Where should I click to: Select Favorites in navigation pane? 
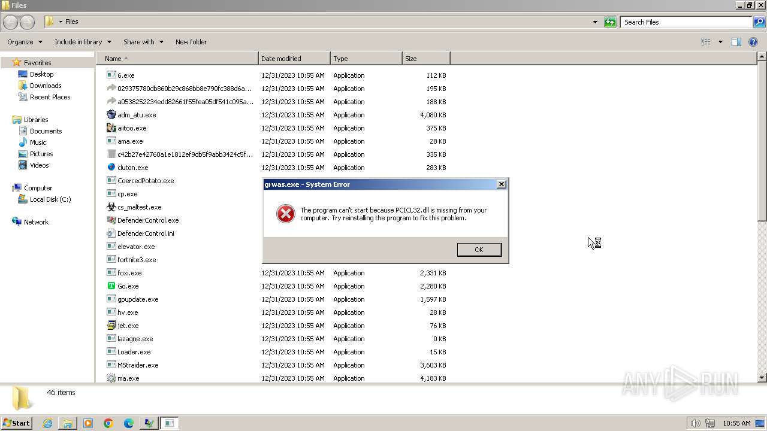pos(37,63)
